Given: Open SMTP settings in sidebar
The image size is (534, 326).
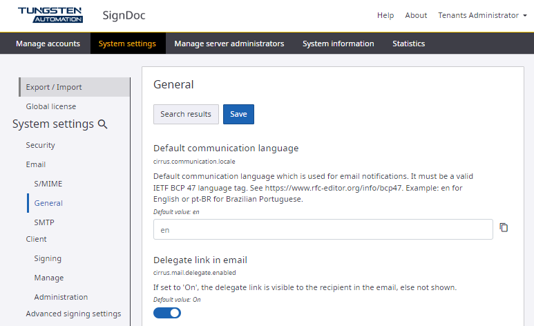Looking at the screenshot, I should click(44, 222).
